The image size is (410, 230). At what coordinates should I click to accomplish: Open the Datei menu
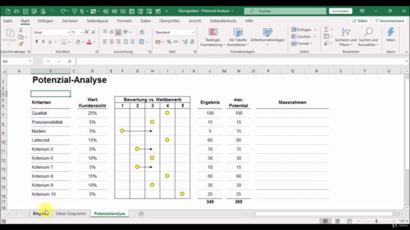click(8, 21)
